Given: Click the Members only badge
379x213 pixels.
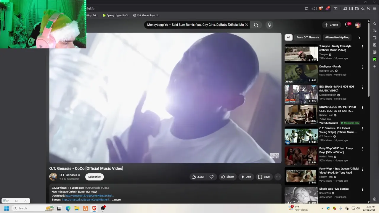Looking at the screenshot, I should (x=350, y=123).
